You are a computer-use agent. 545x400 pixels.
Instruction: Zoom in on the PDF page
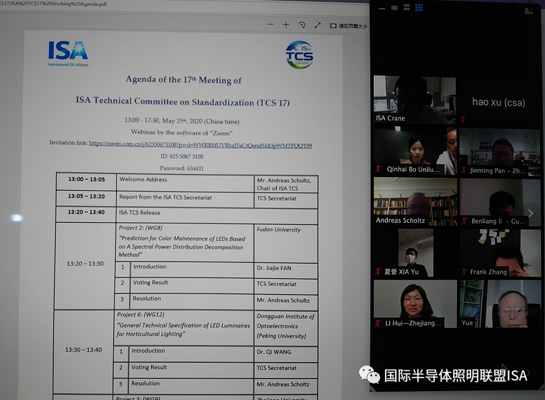(x=286, y=25)
